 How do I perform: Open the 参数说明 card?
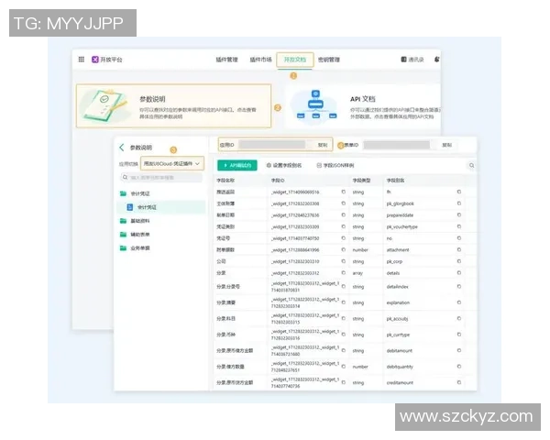point(173,105)
